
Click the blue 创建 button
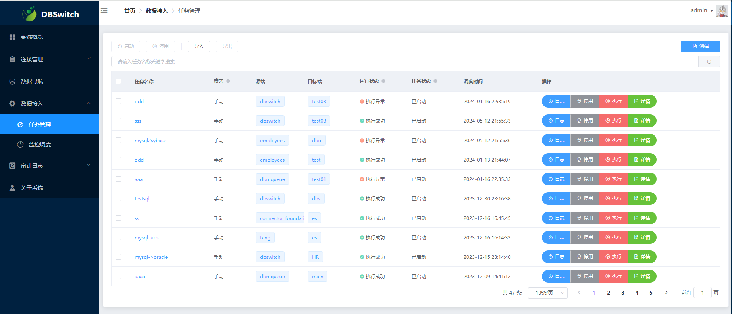coord(700,46)
